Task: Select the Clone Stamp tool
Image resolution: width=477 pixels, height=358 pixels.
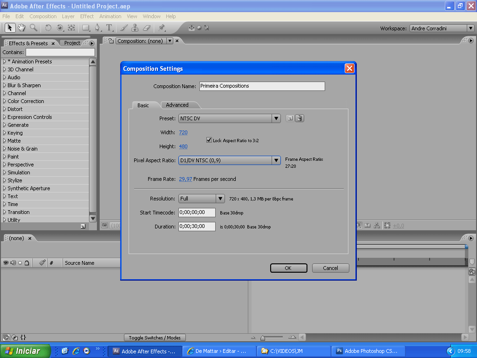Action: 135,28
